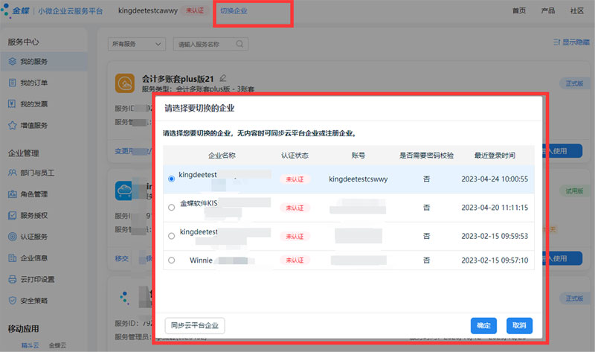Click the 企业信息 building icon
The image size is (595, 352).
(x=12, y=257)
